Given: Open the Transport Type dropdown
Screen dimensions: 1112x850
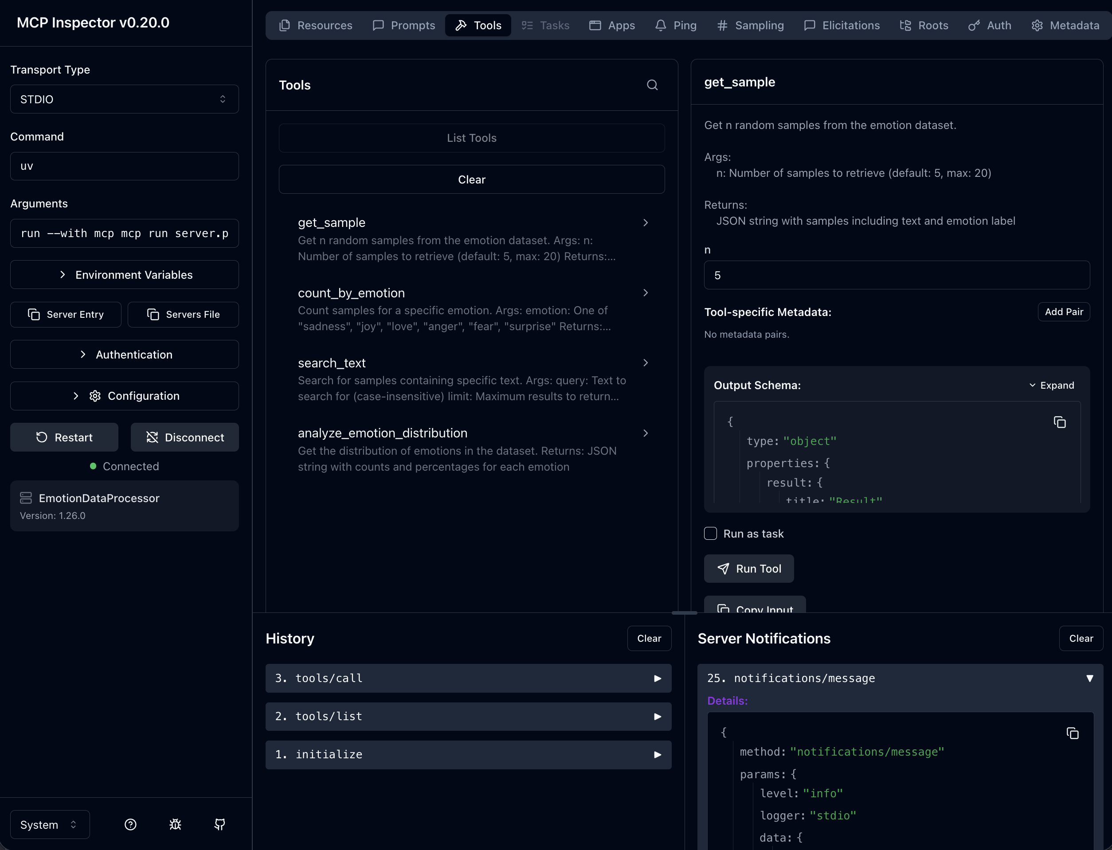Looking at the screenshot, I should pyautogui.click(x=124, y=99).
